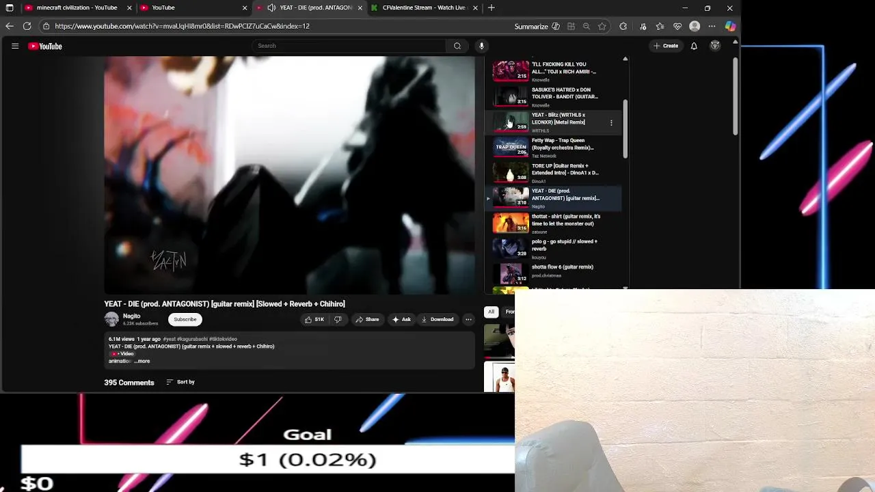Click the page vertical scrollbar
Screen dimensions: 875x492
click(735, 96)
